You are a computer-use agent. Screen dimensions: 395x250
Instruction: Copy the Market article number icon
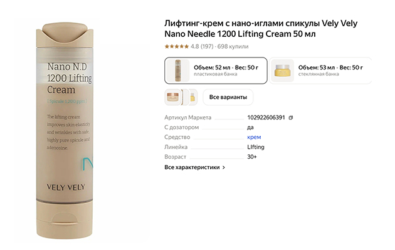coord(291,117)
